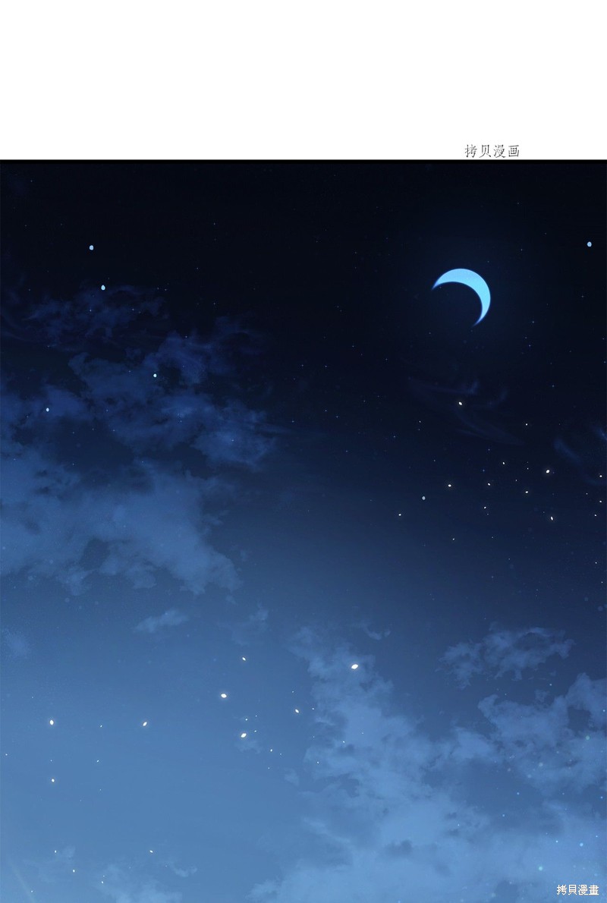Viewport: 607px width, 903px height.
Task: Click the black top border line of the sky panel
Action: pos(303,161)
